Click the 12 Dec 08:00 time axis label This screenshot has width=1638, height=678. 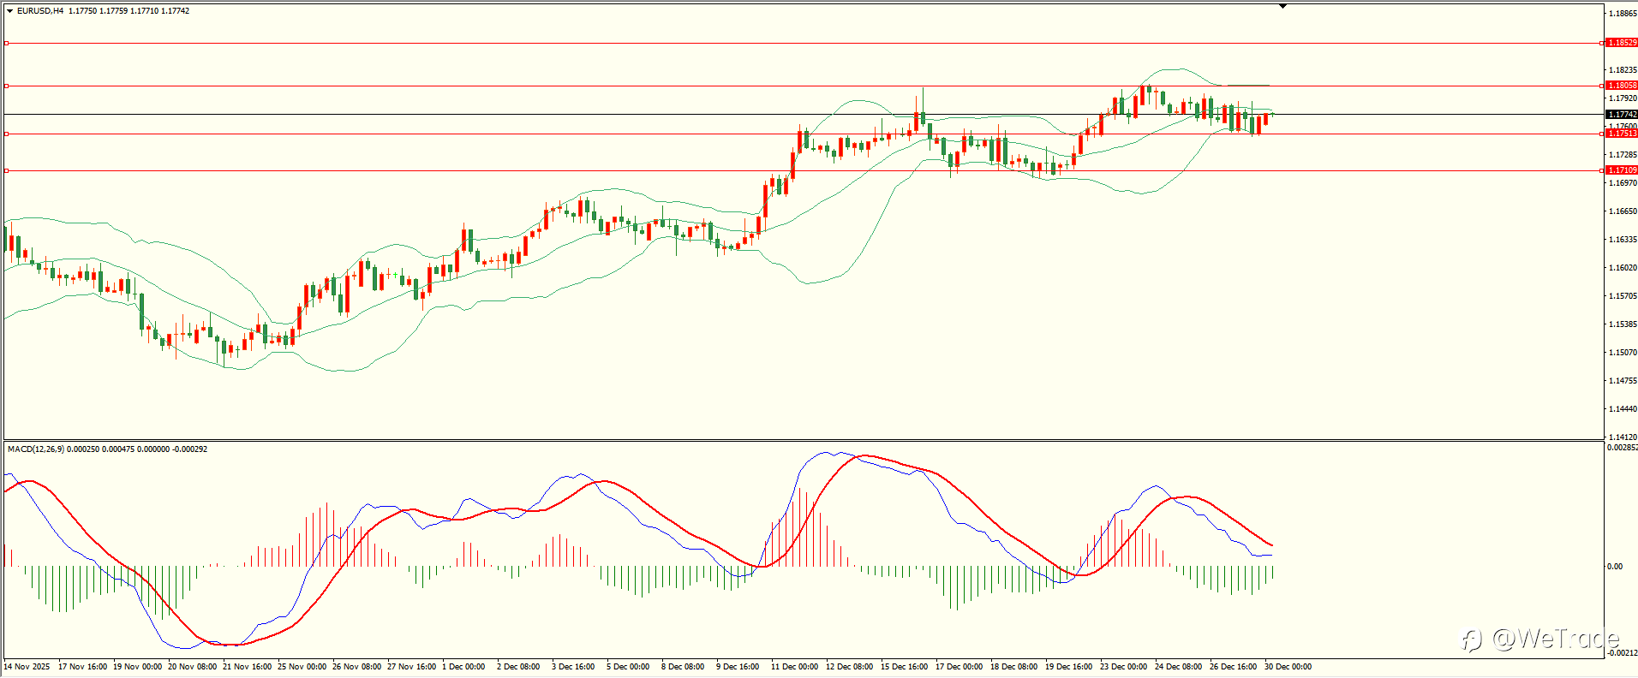pos(850,667)
